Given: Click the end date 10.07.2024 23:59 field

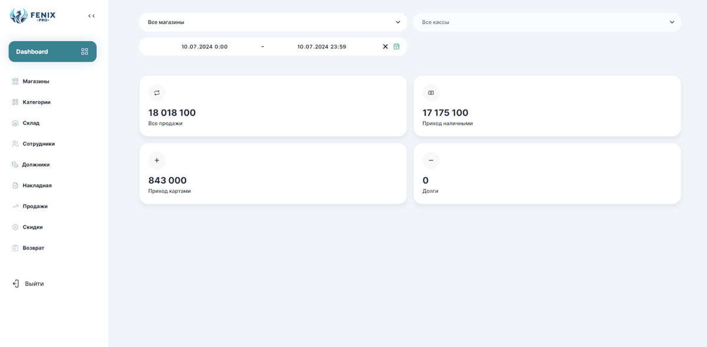Looking at the screenshot, I should click(321, 46).
